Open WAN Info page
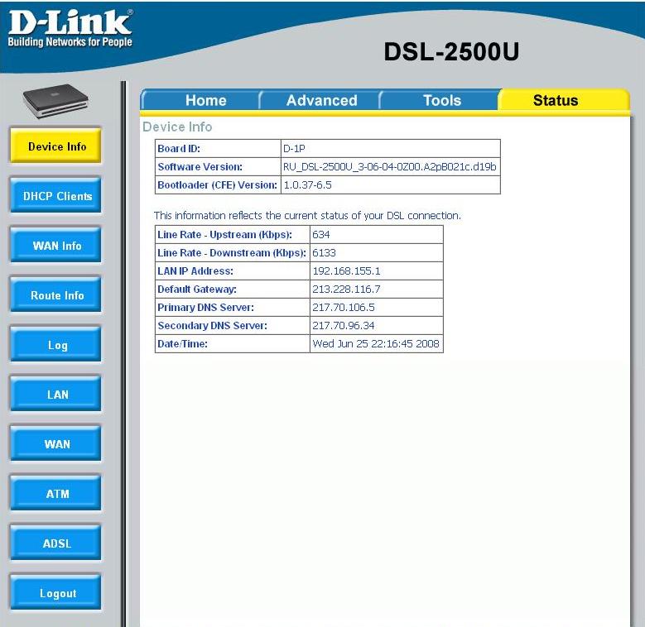 tap(55, 246)
